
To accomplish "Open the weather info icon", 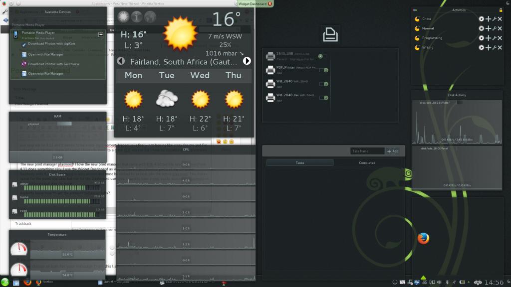I will tap(137, 17).
